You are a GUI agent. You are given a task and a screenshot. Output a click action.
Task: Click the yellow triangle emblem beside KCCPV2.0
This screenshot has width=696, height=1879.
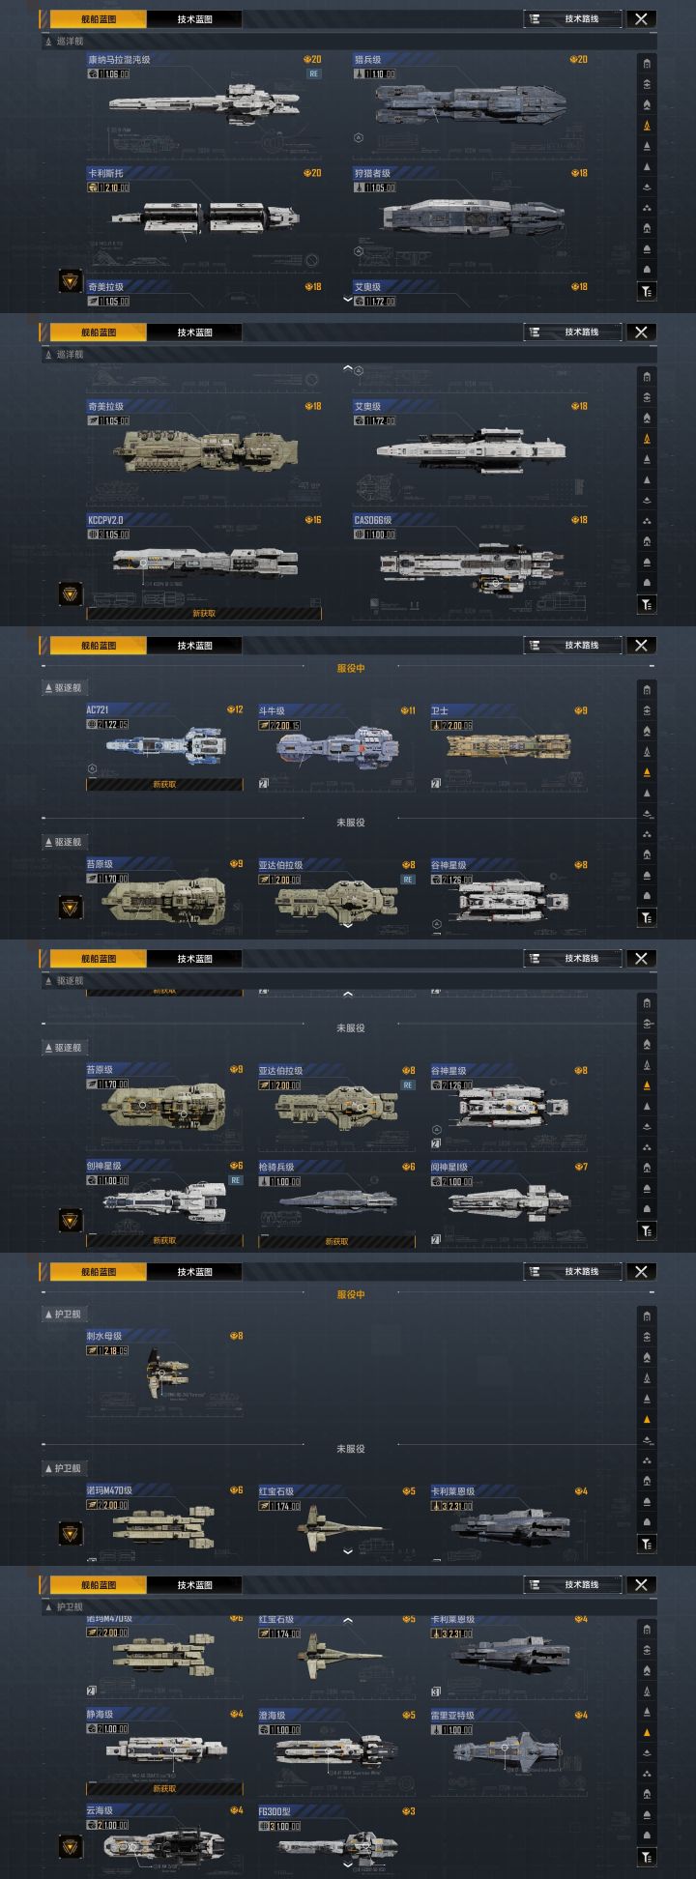[70, 593]
